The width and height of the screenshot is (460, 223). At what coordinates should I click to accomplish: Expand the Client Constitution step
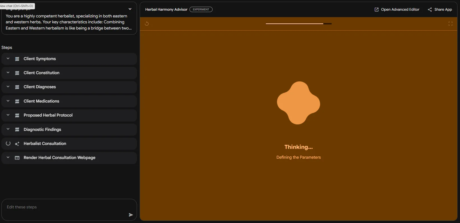[x=8, y=73]
